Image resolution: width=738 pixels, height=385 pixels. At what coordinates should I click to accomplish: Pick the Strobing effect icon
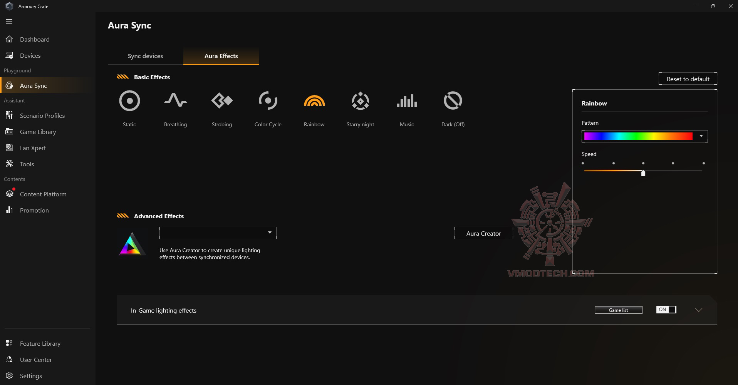(222, 101)
